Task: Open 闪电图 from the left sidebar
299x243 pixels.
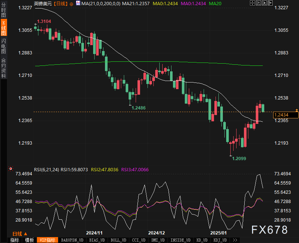Action: [x=3, y=46]
